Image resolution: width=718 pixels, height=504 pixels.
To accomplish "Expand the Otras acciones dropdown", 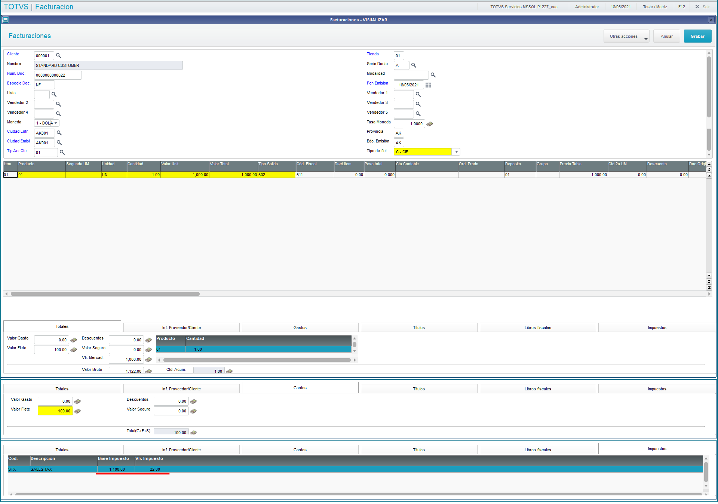I will pyautogui.click(x=626, y=37).
